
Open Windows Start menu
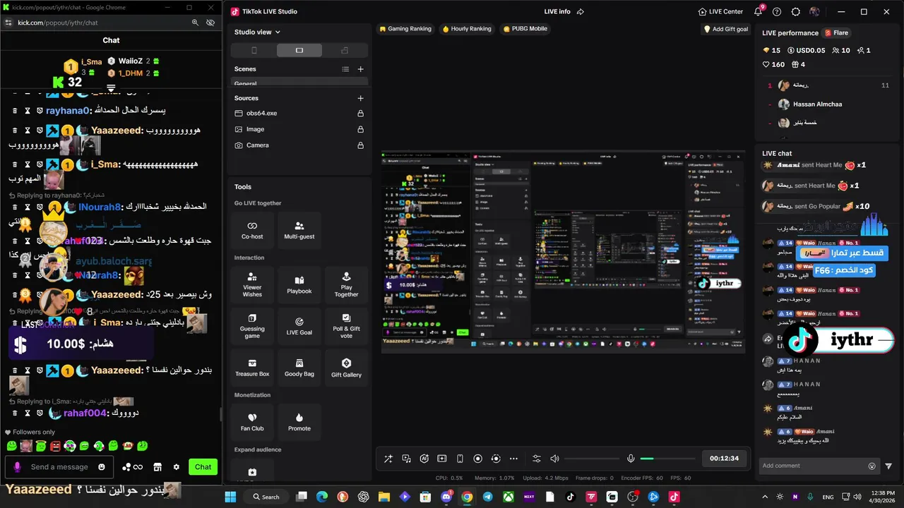(230, 497)
